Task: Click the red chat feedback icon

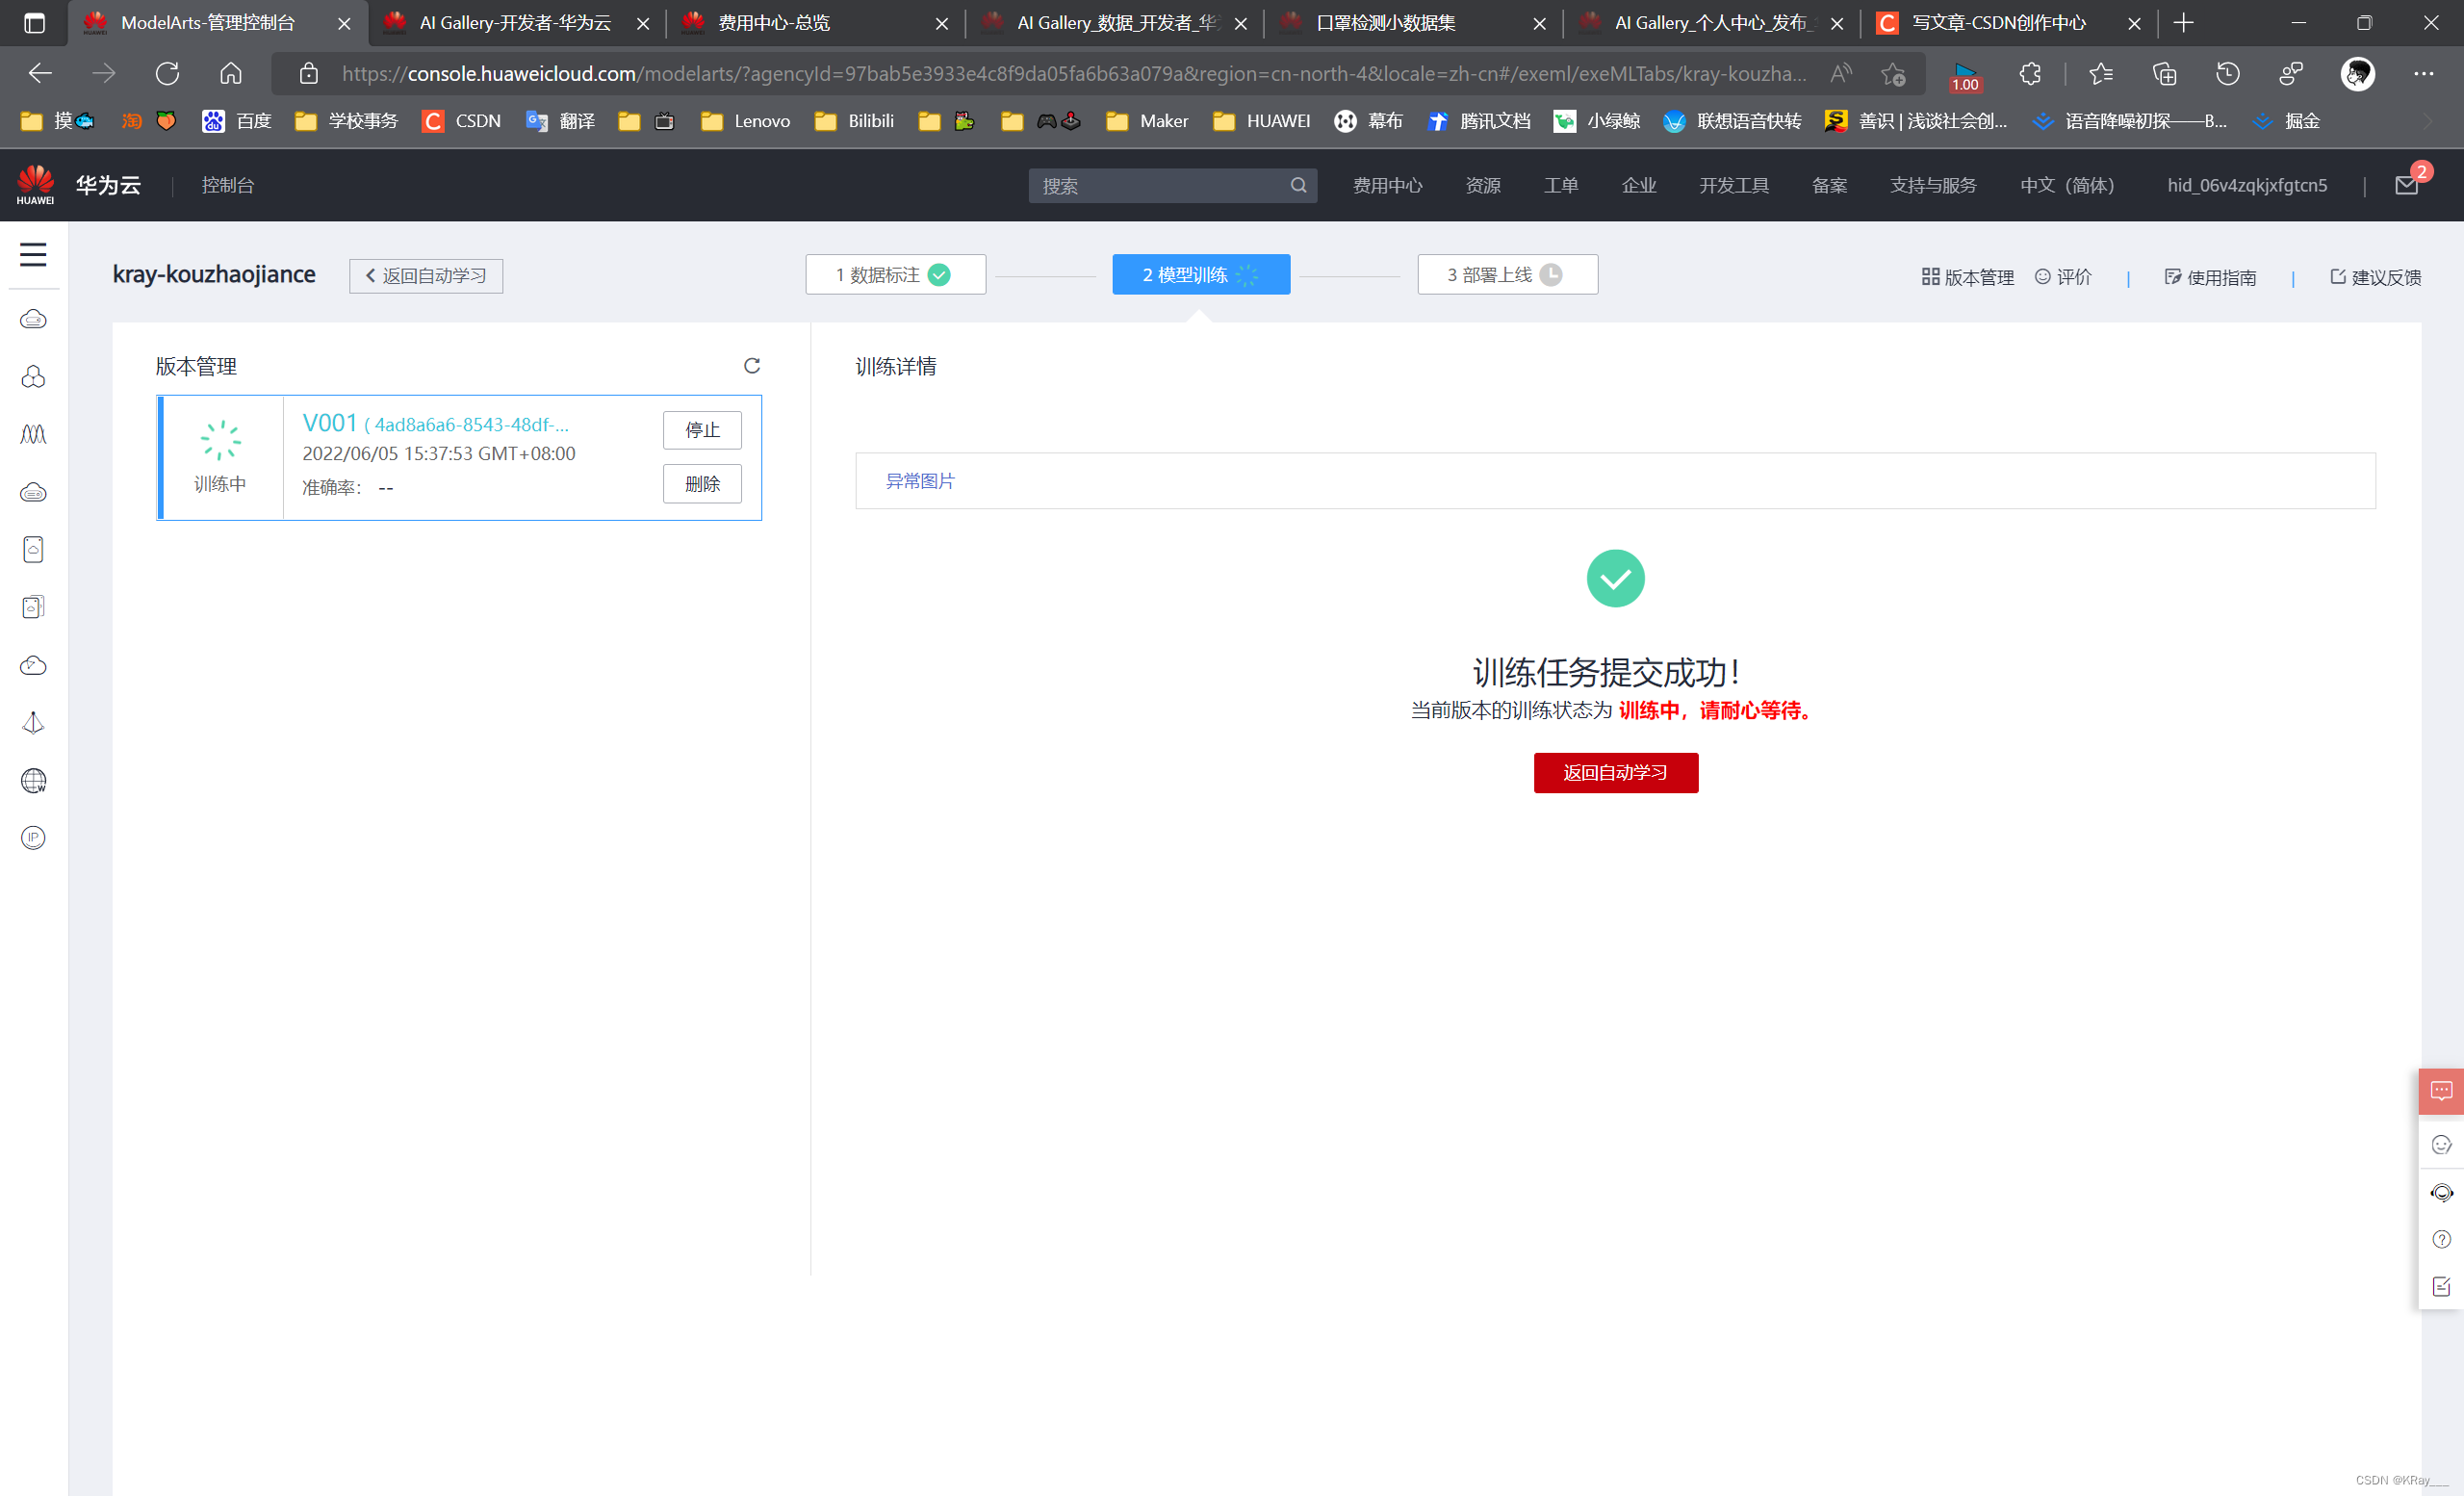Action: tap(2441, 1091)
